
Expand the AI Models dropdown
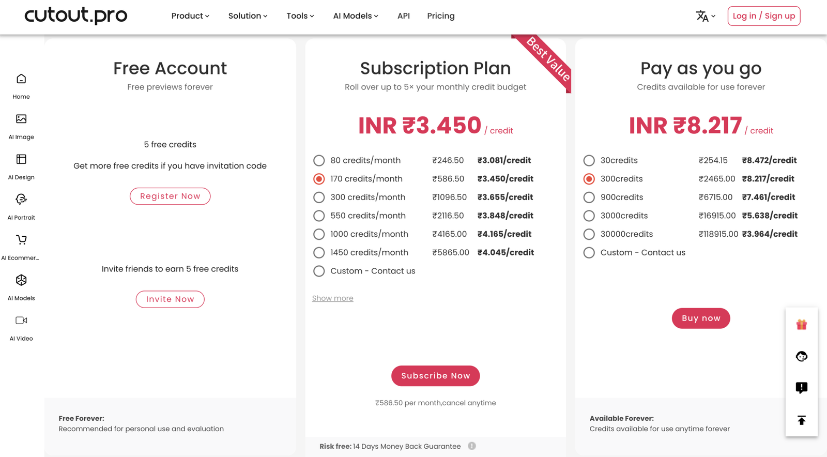356,16
